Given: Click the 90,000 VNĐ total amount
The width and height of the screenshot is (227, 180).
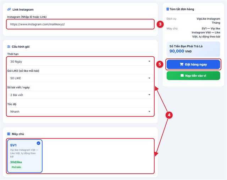Looking at the screenshot, I should click(181, 51).
